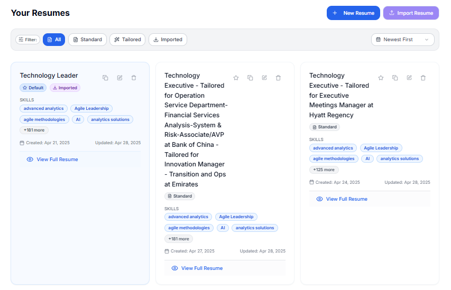Image resolution: width=451 pixels, height=290 pixels.
Task: Expand +181 more skills on Technology Leader
Action: click(34, 130)
